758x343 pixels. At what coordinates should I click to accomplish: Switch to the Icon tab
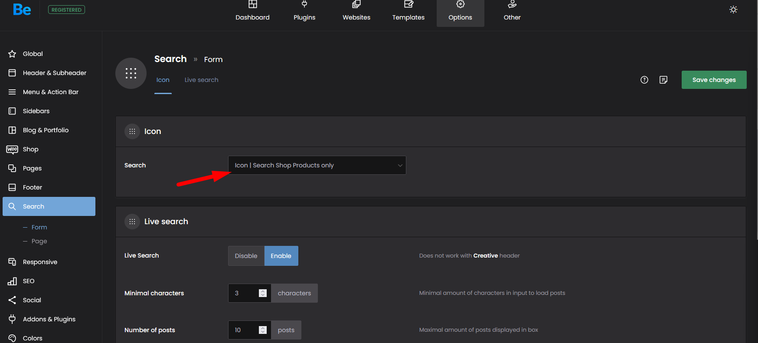163,80
